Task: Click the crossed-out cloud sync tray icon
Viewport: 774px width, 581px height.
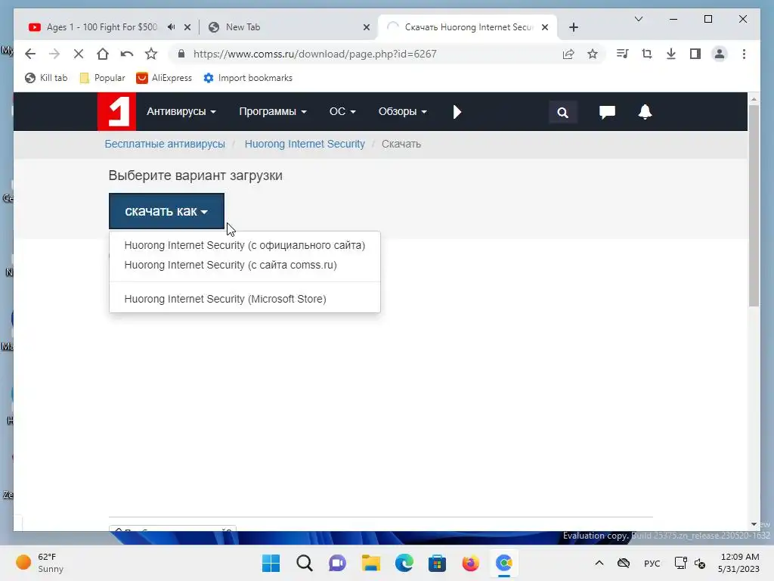Action: click(x=624, y=563)
